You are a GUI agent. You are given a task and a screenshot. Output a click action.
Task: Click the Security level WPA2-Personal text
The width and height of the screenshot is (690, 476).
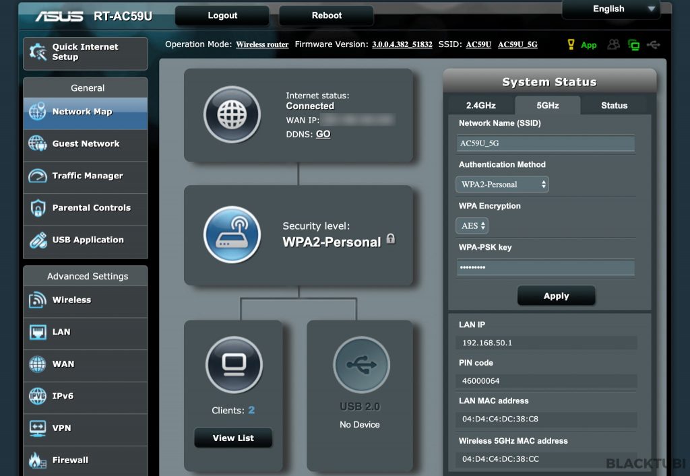click(332, 242)
